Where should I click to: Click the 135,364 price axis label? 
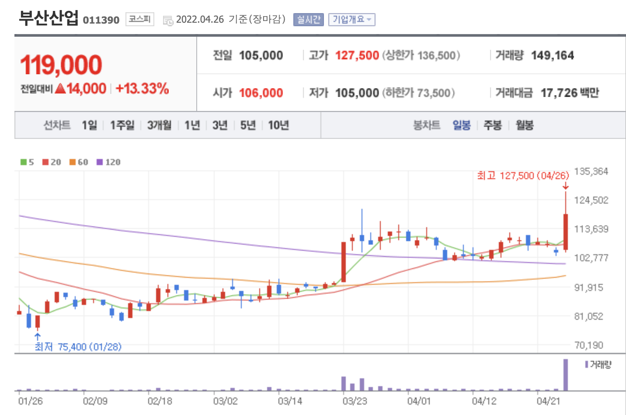pos(591,171)
